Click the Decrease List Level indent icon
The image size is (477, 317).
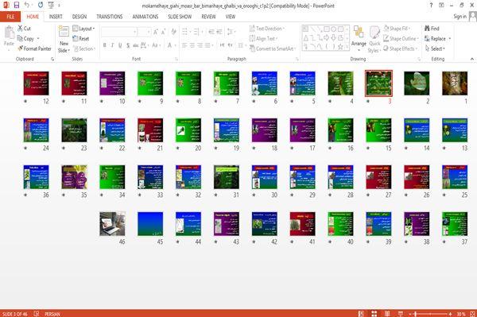[211, 32]
